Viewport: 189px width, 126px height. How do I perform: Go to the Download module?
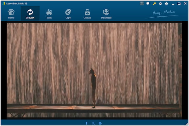click(x=106, y=14)
